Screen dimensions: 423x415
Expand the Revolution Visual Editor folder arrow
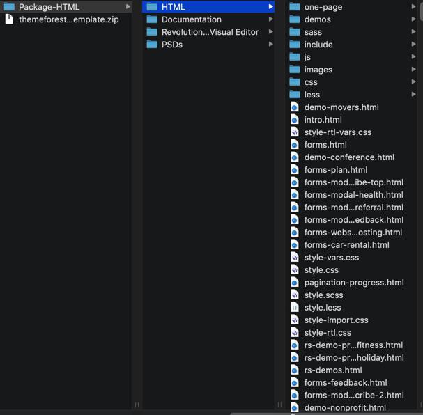[271, 32]
